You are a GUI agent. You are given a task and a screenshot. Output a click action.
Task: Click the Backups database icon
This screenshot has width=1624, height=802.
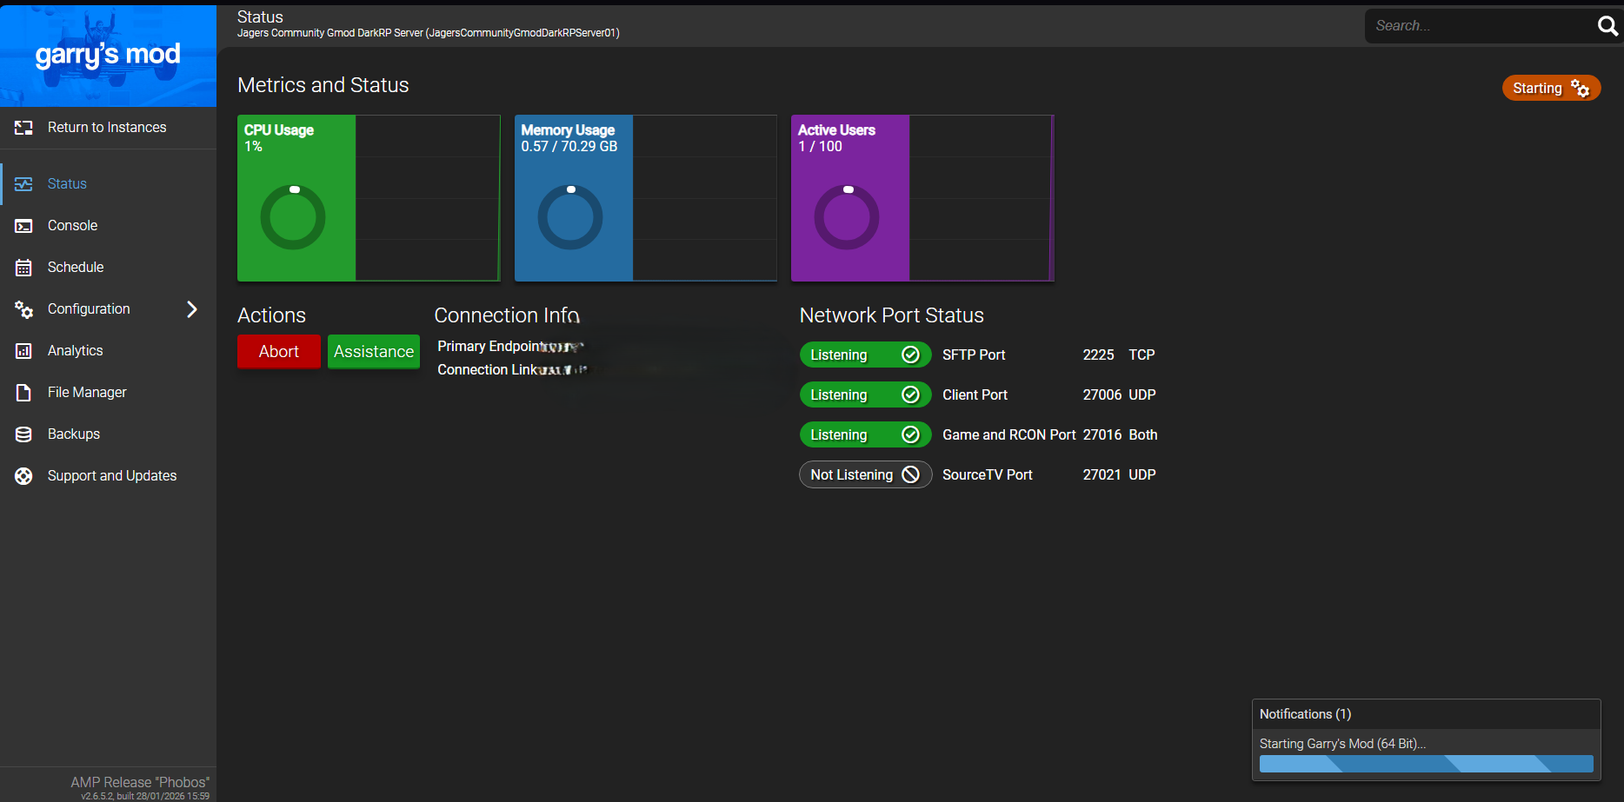tap(23, 434)
